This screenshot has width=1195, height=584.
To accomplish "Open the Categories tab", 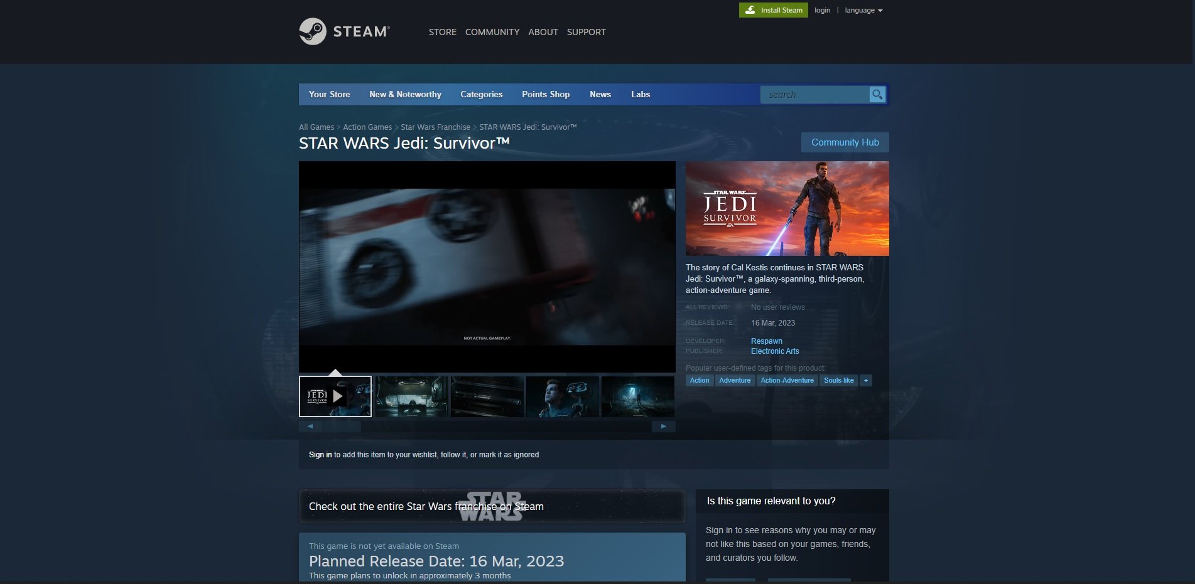I will coord(482,94).
